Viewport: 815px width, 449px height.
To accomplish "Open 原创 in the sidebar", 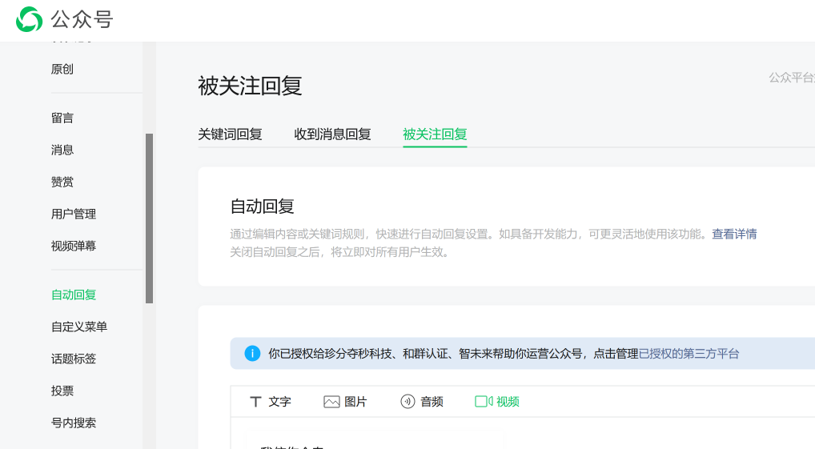I will (62, 69).
